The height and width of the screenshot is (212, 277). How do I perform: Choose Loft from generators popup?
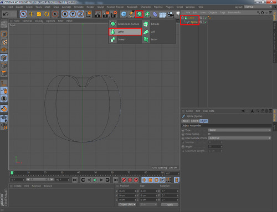pos(158,31)
